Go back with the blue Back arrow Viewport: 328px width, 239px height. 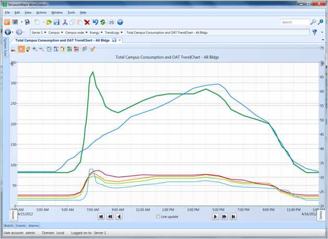pyautogui.click(x=8, y=32)
